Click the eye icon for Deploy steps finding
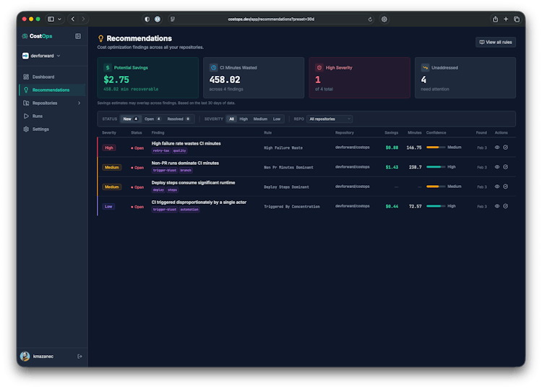Viewport: 542px width, 389px height. click(496, 187)
